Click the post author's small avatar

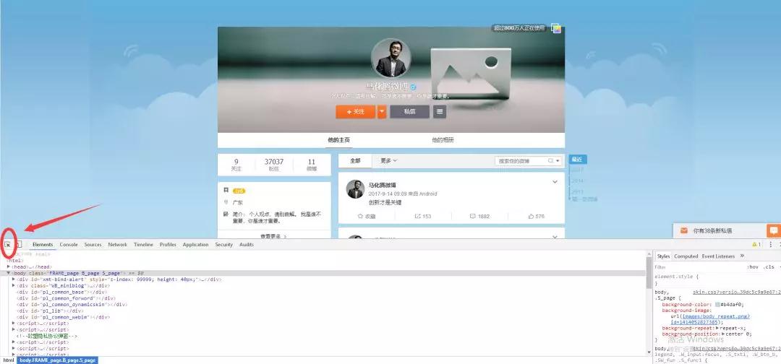click(356, 189)
